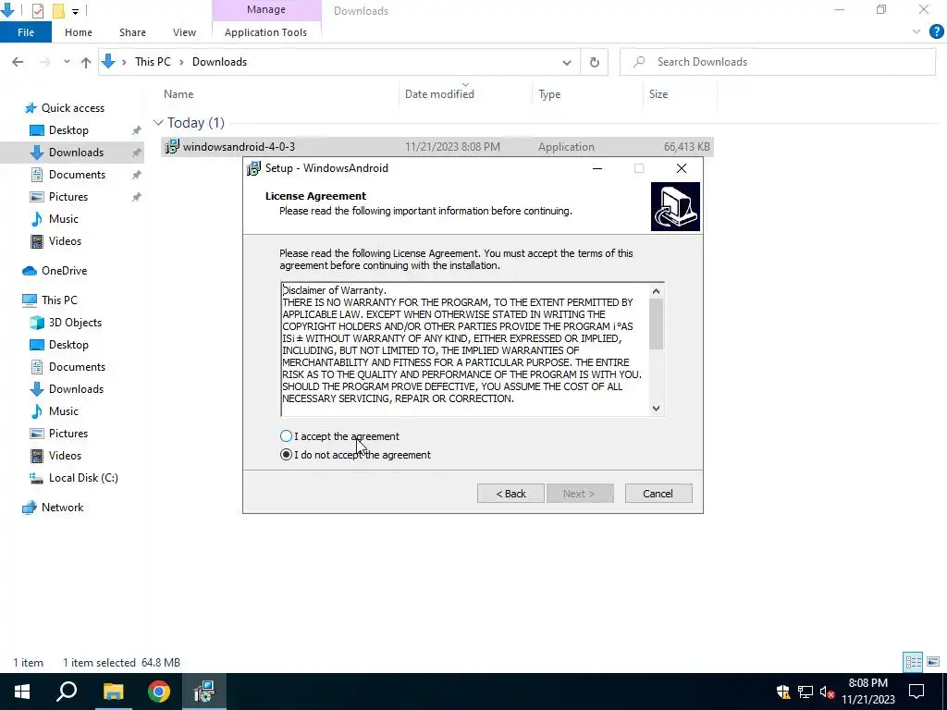This screenshot has height=710, width=947.
Task: Switch to Large icons view in status bar
Action: [933, 662]
